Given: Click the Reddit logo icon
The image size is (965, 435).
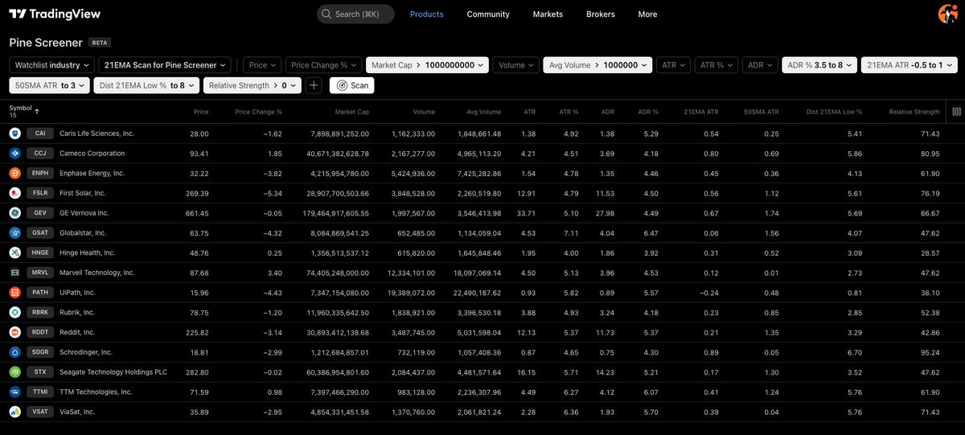Looking at the screenshot, I should (x=14, y=332).
